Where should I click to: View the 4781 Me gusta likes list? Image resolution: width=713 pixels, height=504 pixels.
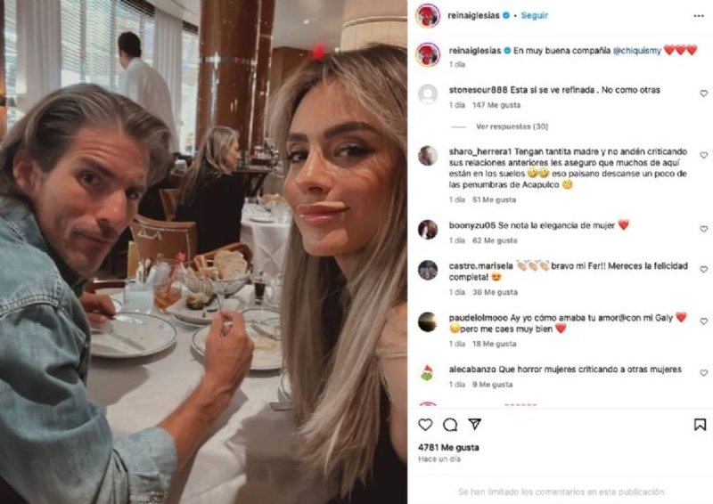tap(448, 447)
